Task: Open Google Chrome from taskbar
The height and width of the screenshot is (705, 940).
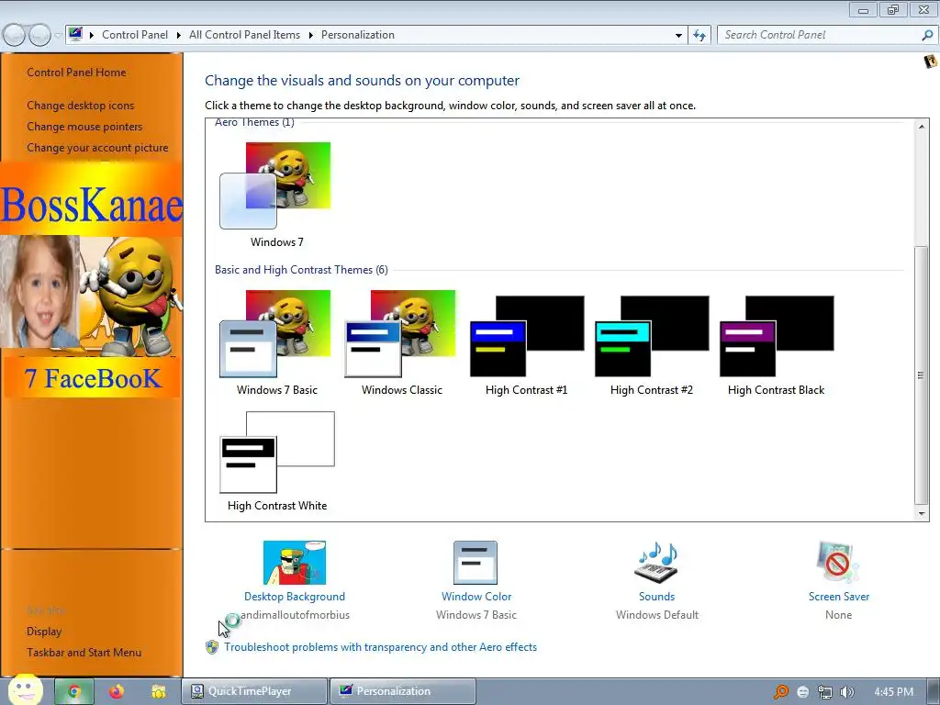Action: coord(74,691)
